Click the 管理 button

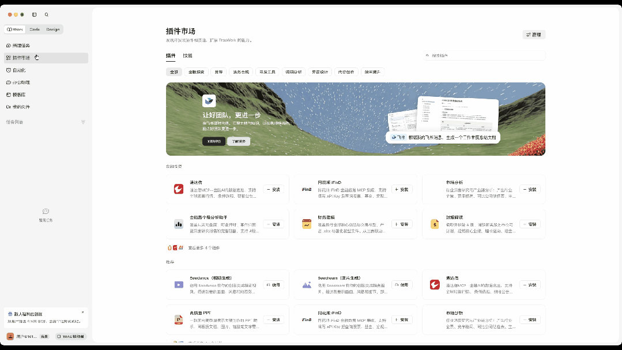pyautogui.click(x=534, y=35)
